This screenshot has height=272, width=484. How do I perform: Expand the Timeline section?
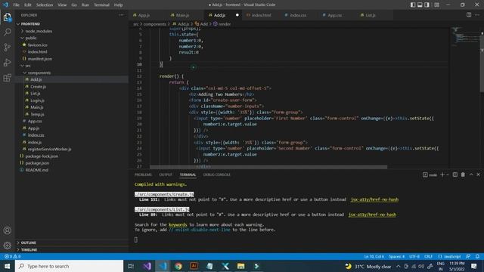(x=29, y=250)
